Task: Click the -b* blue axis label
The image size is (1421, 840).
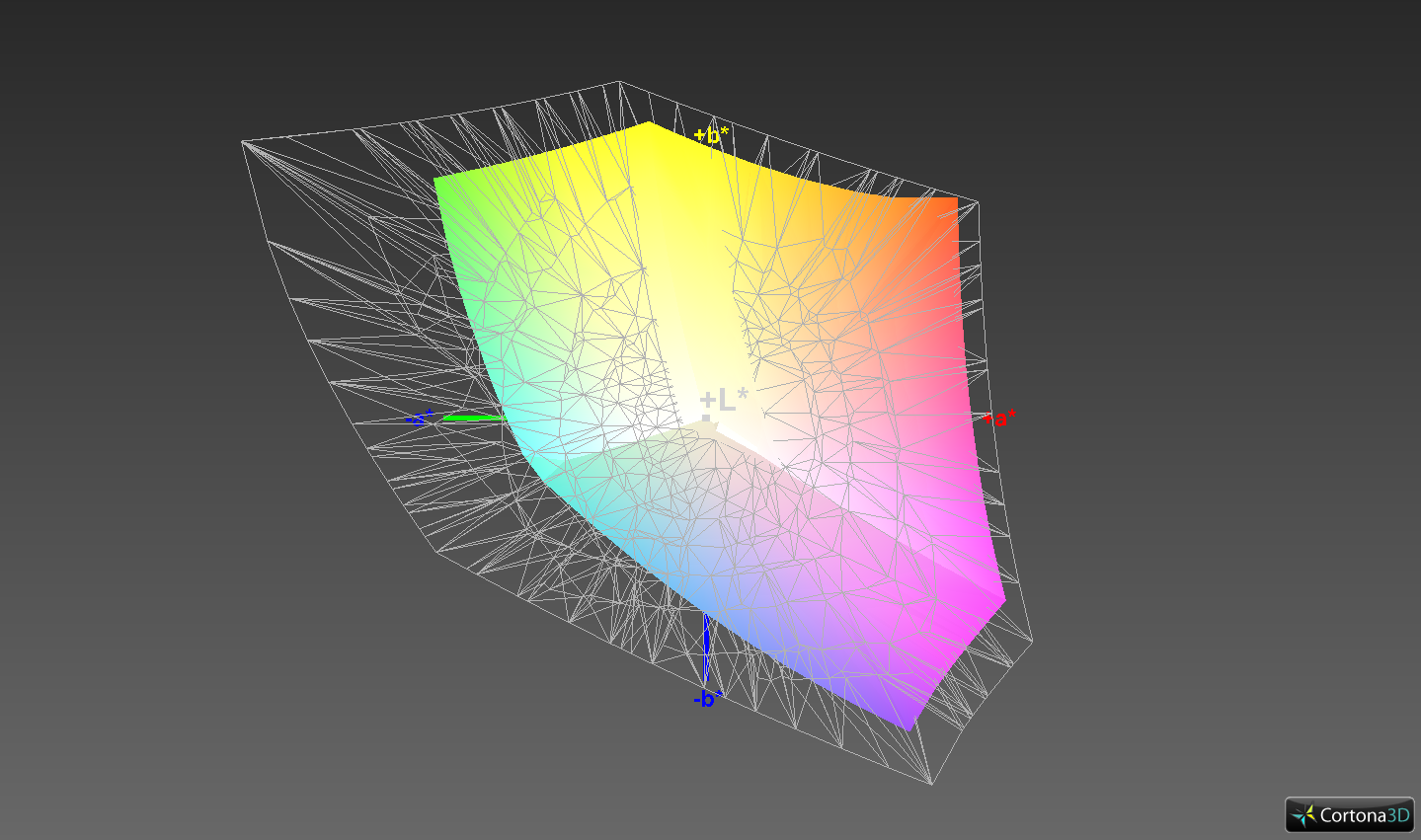Action: pos(708,699)
